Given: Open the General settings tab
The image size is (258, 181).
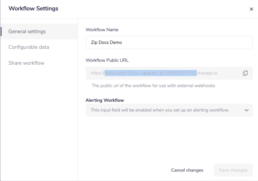Looking at the screenshot, I should click(27, 31).
